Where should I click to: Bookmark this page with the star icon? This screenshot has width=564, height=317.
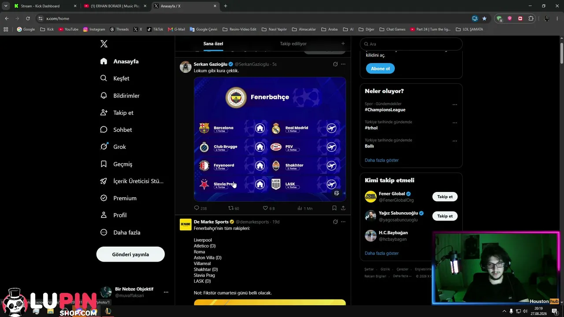[x=484, y=18]
